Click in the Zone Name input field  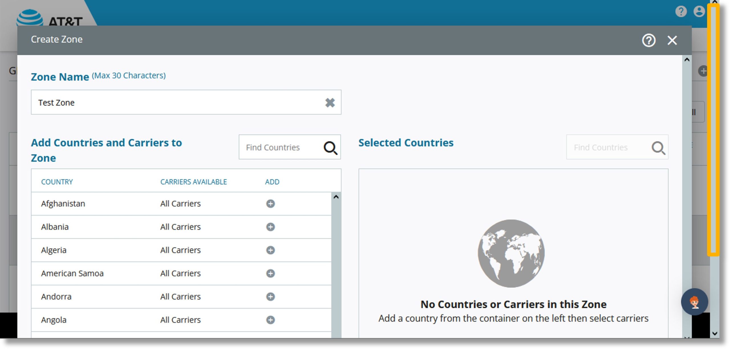click(185, 102)
